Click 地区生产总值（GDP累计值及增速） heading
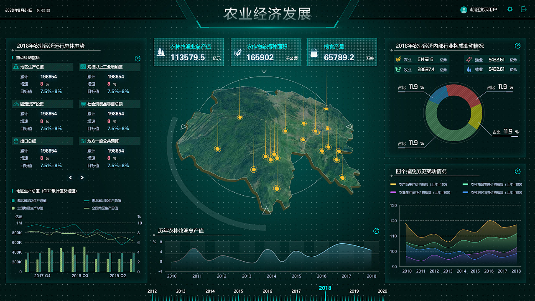535x301 pixels. [46, 191]
